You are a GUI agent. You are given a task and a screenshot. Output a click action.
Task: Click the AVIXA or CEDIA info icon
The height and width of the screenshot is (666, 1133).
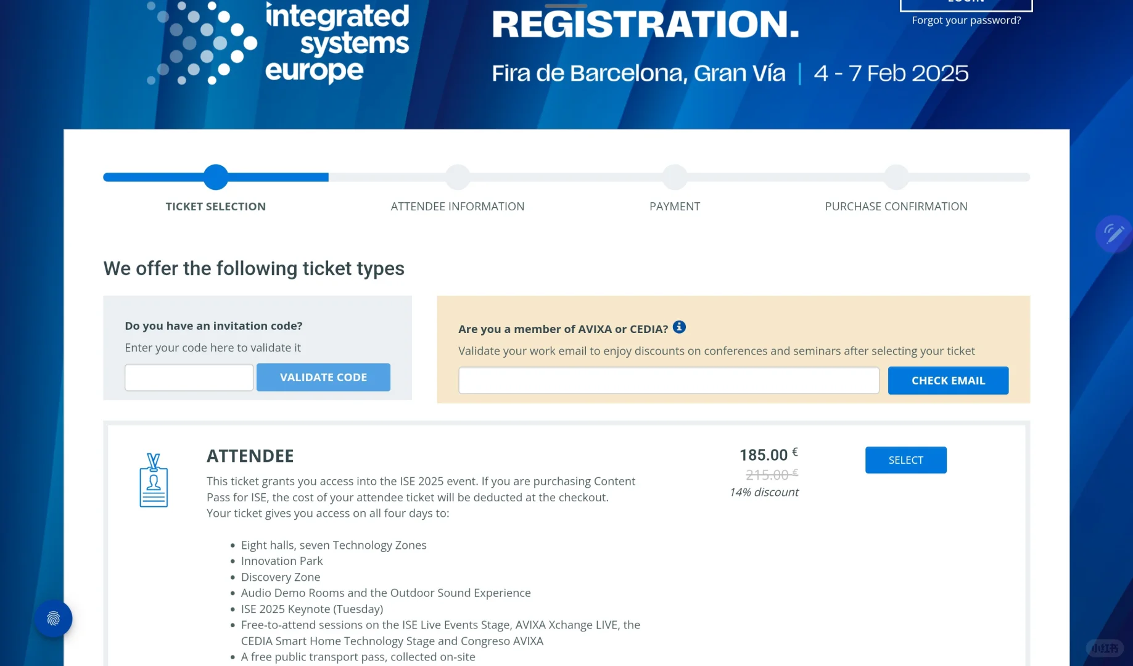coord(679,327)
